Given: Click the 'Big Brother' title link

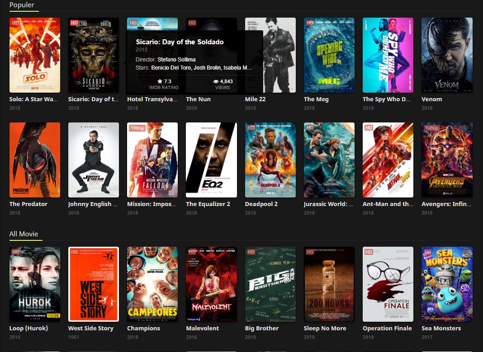Looking at the screenshot, I should click(261, 329).
